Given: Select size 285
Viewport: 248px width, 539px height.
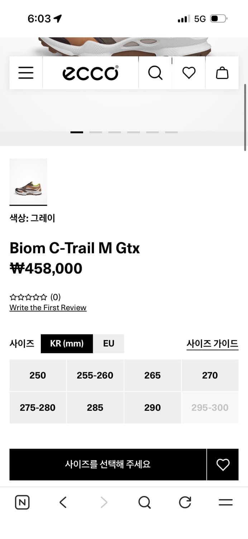Looking at the screenshot, I should (95, 407).
